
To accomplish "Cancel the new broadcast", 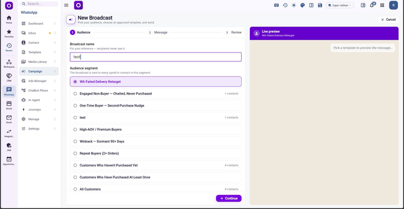I will [388, 20].
